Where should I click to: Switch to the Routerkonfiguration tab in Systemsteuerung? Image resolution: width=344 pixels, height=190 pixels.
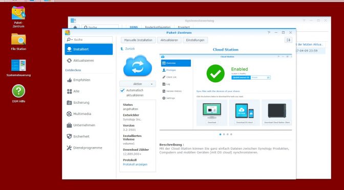(158, 27)
